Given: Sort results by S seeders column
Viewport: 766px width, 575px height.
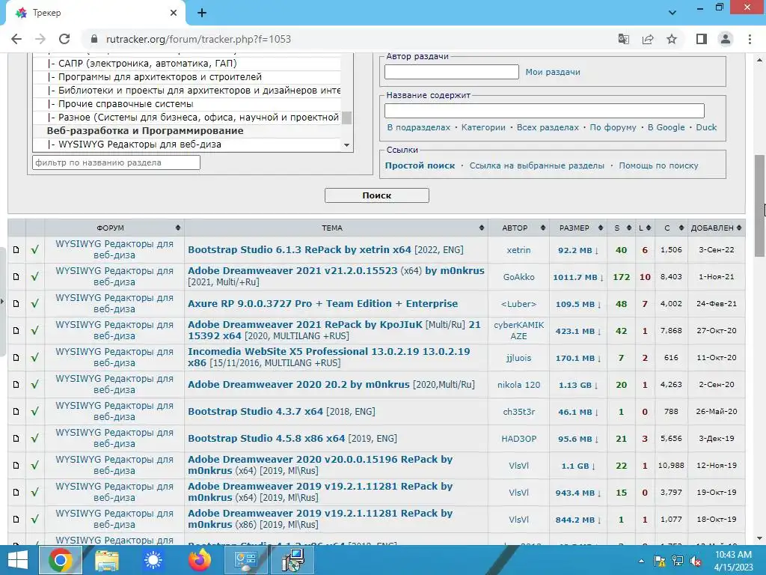Looking at the screenshot, I should click(622, 228).
